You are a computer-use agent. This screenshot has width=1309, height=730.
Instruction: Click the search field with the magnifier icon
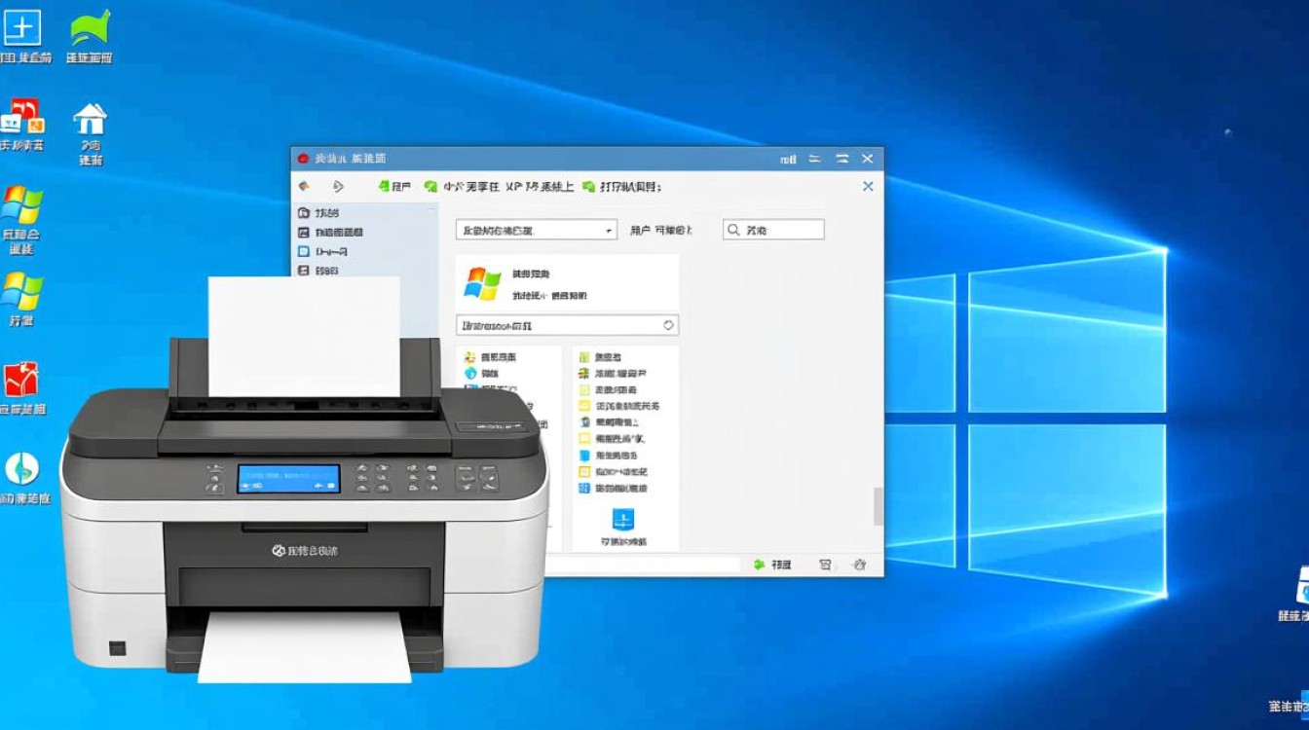coord(773,230)
